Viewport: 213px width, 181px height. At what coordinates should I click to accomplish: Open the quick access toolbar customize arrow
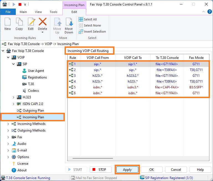click(x=25, y=5)
